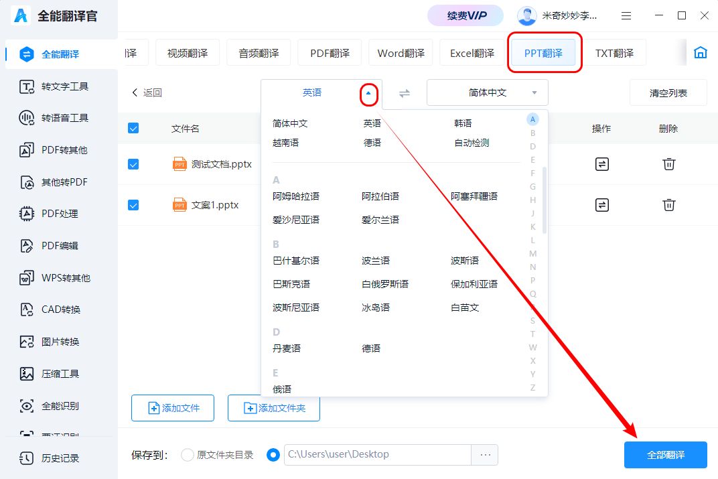
Task: Click the browse button with three dots
Action: point(485,455)
